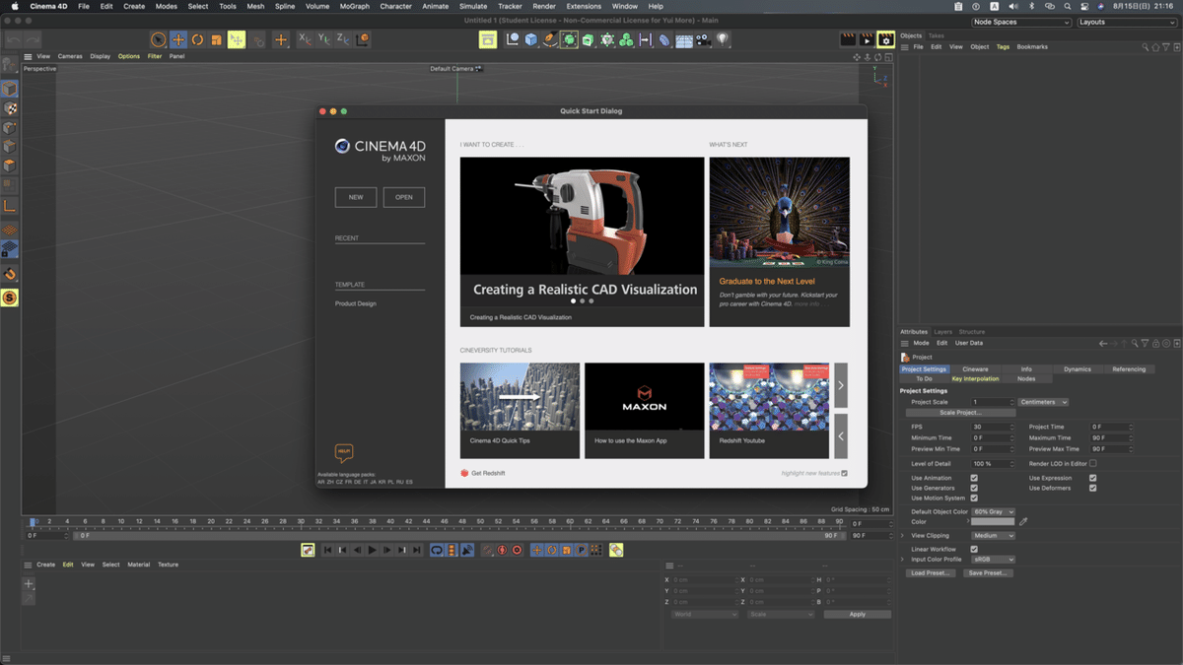1183x665 pixels.
Task: Enable Render LOD in Editor checkbox
Action: pyautogui.click(x=1092, y=463)
